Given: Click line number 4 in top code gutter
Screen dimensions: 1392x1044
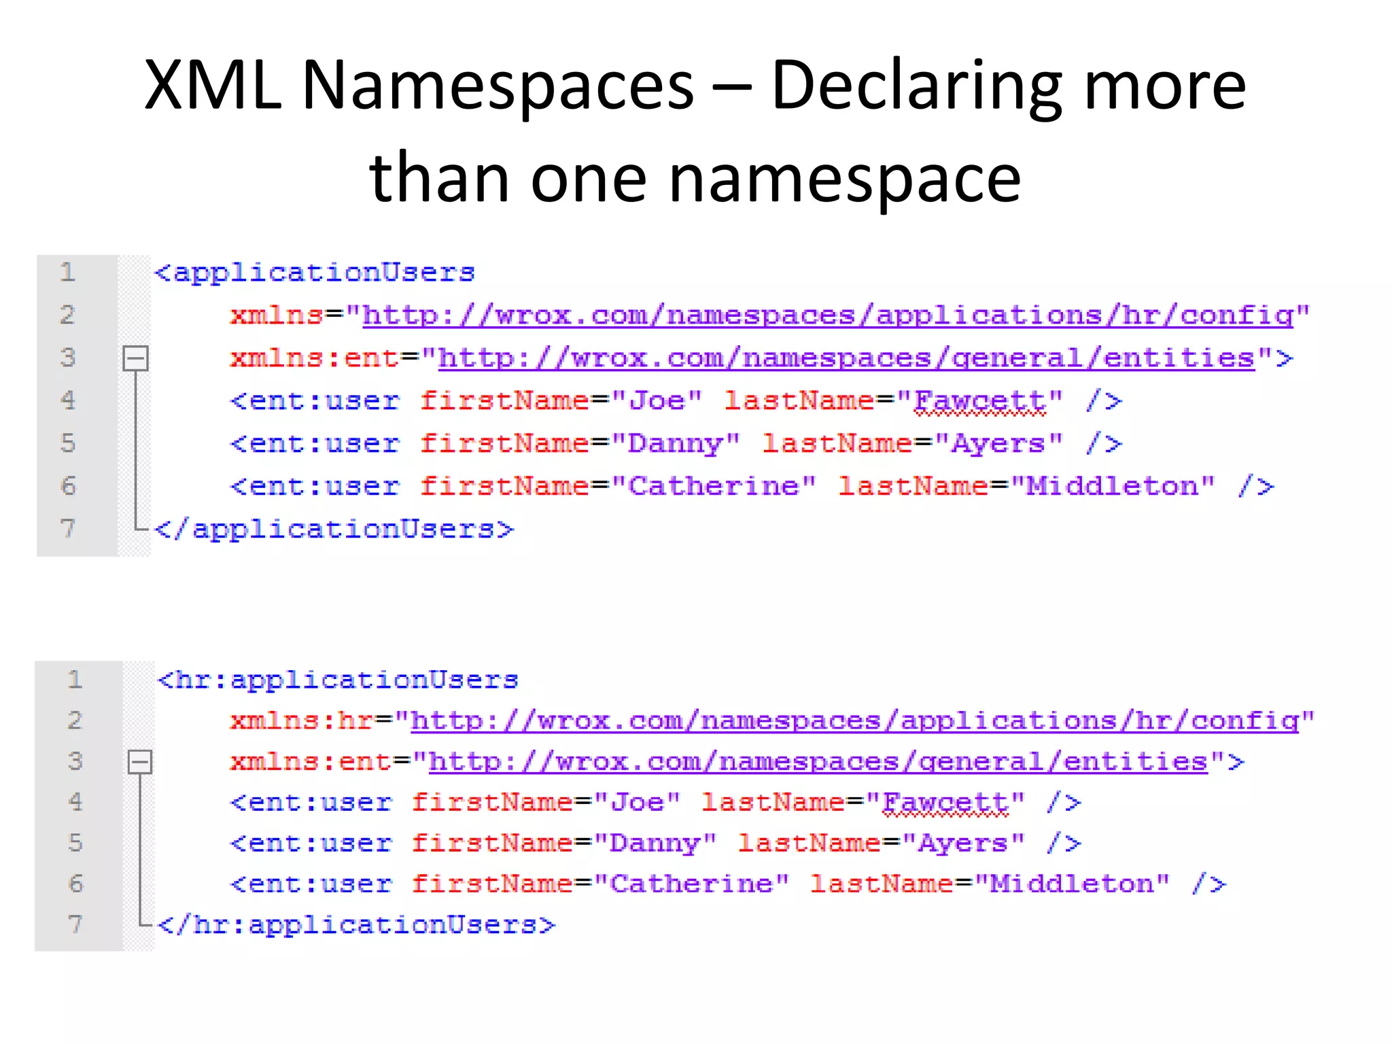Looking at the screenshot, I should (x=67, y=400).
